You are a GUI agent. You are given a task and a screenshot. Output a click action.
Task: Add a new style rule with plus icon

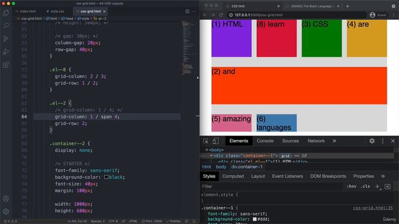[377, 187]
